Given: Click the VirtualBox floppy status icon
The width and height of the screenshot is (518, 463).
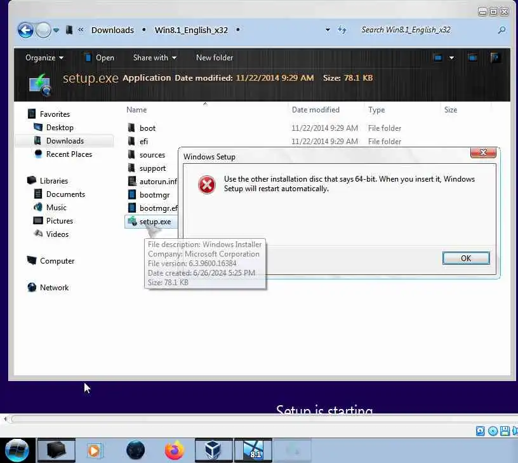Looking at the screenshot, I should pos(505,431).
